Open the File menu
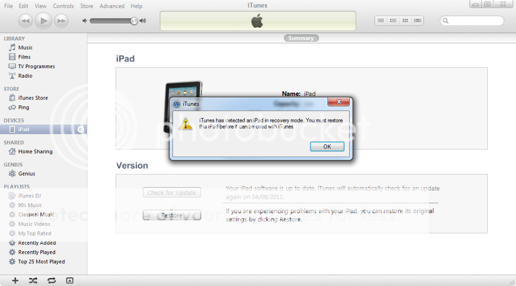 [9, 6]
